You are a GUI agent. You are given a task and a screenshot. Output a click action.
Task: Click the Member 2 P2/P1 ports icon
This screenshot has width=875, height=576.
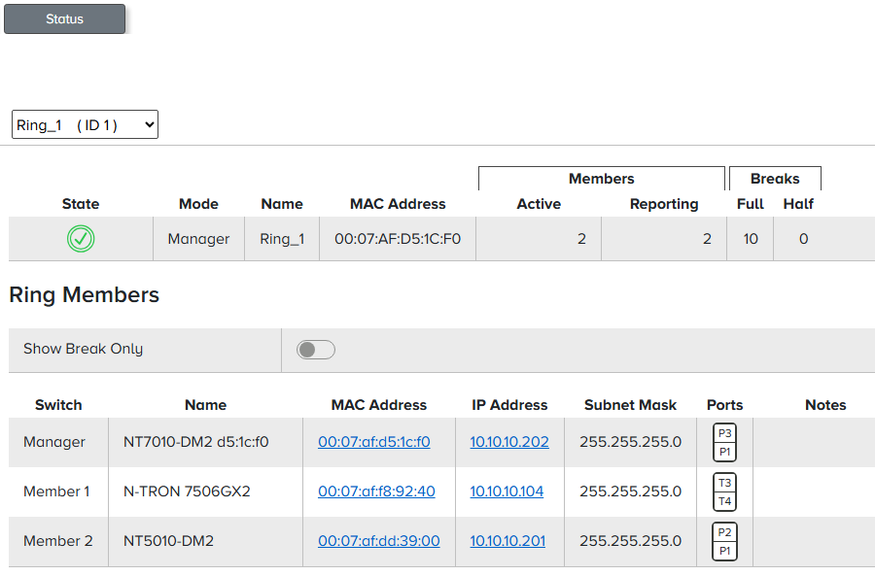(x=725, y=541)
